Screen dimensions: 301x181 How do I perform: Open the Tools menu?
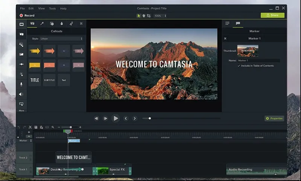pyautogui.click(x=52, y=8)
